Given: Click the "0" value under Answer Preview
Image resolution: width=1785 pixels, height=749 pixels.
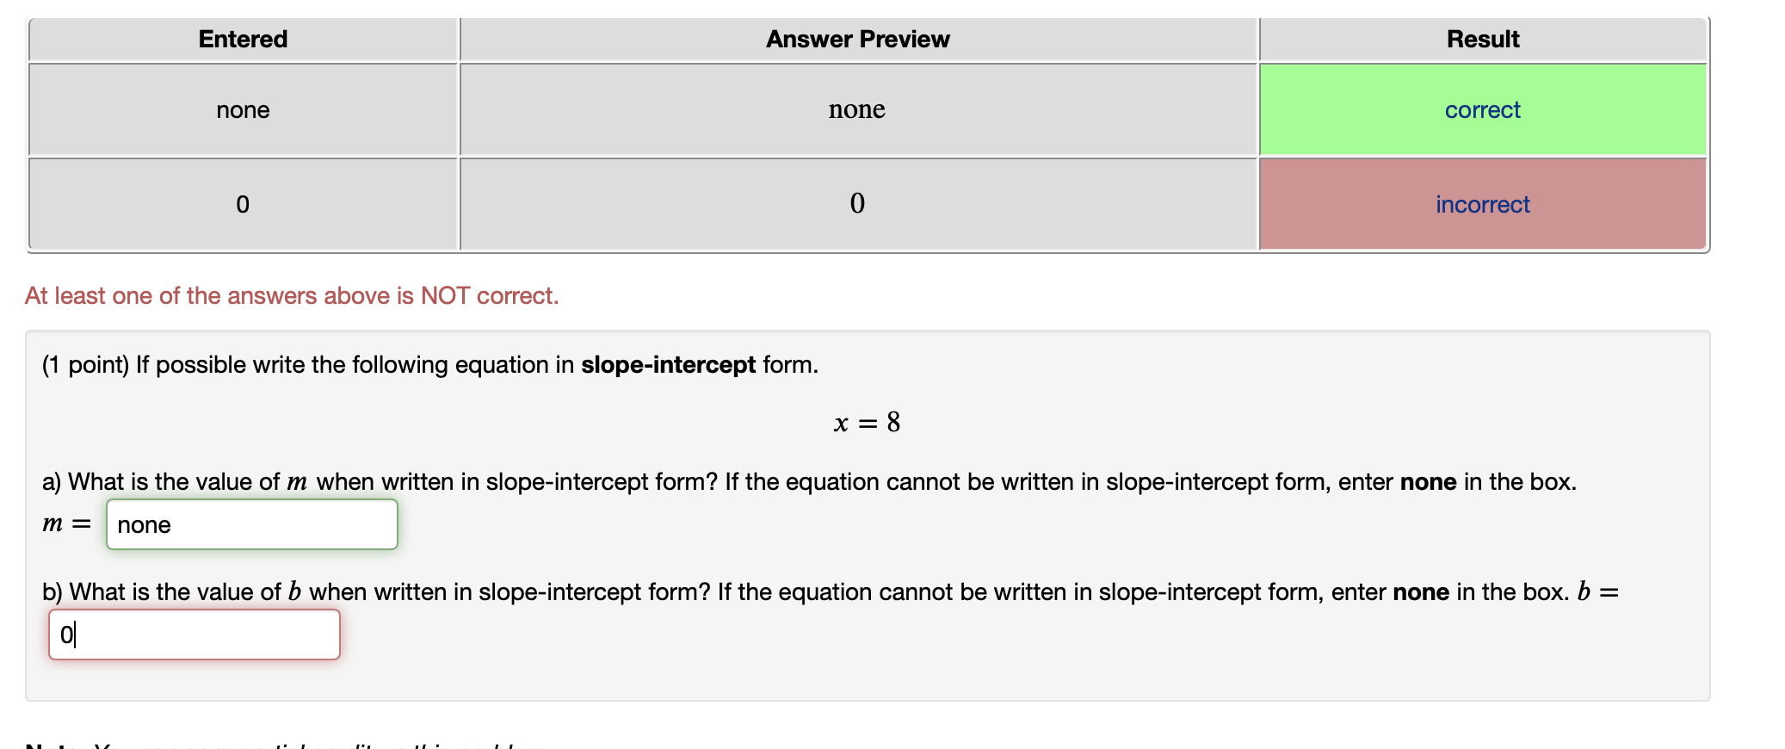Looking at the screenshot, I should pos(857,202).
